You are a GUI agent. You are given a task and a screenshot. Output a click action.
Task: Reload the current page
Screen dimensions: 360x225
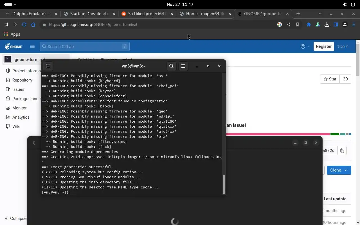pyautogui.click(x=24, y=24)
